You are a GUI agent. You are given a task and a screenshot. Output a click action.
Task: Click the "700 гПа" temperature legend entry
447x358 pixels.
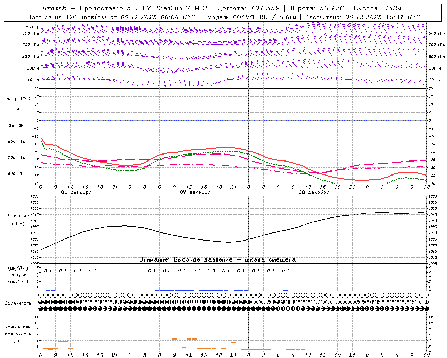16,157
